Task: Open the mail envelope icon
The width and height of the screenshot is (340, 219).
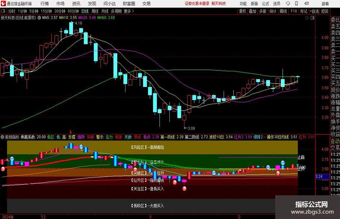Action: tap(307, 4)
